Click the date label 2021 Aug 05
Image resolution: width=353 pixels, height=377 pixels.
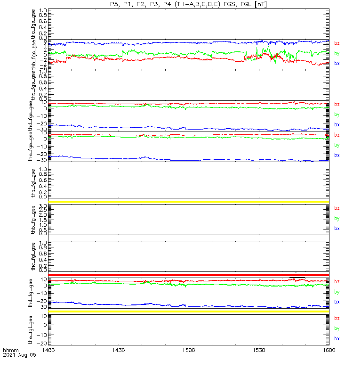click(x=19, y=355)
